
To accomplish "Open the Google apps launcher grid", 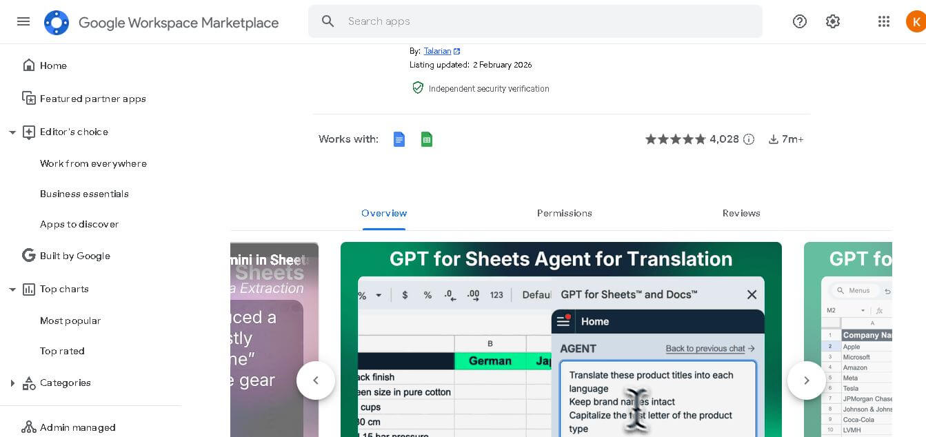I will pos(883,21).
